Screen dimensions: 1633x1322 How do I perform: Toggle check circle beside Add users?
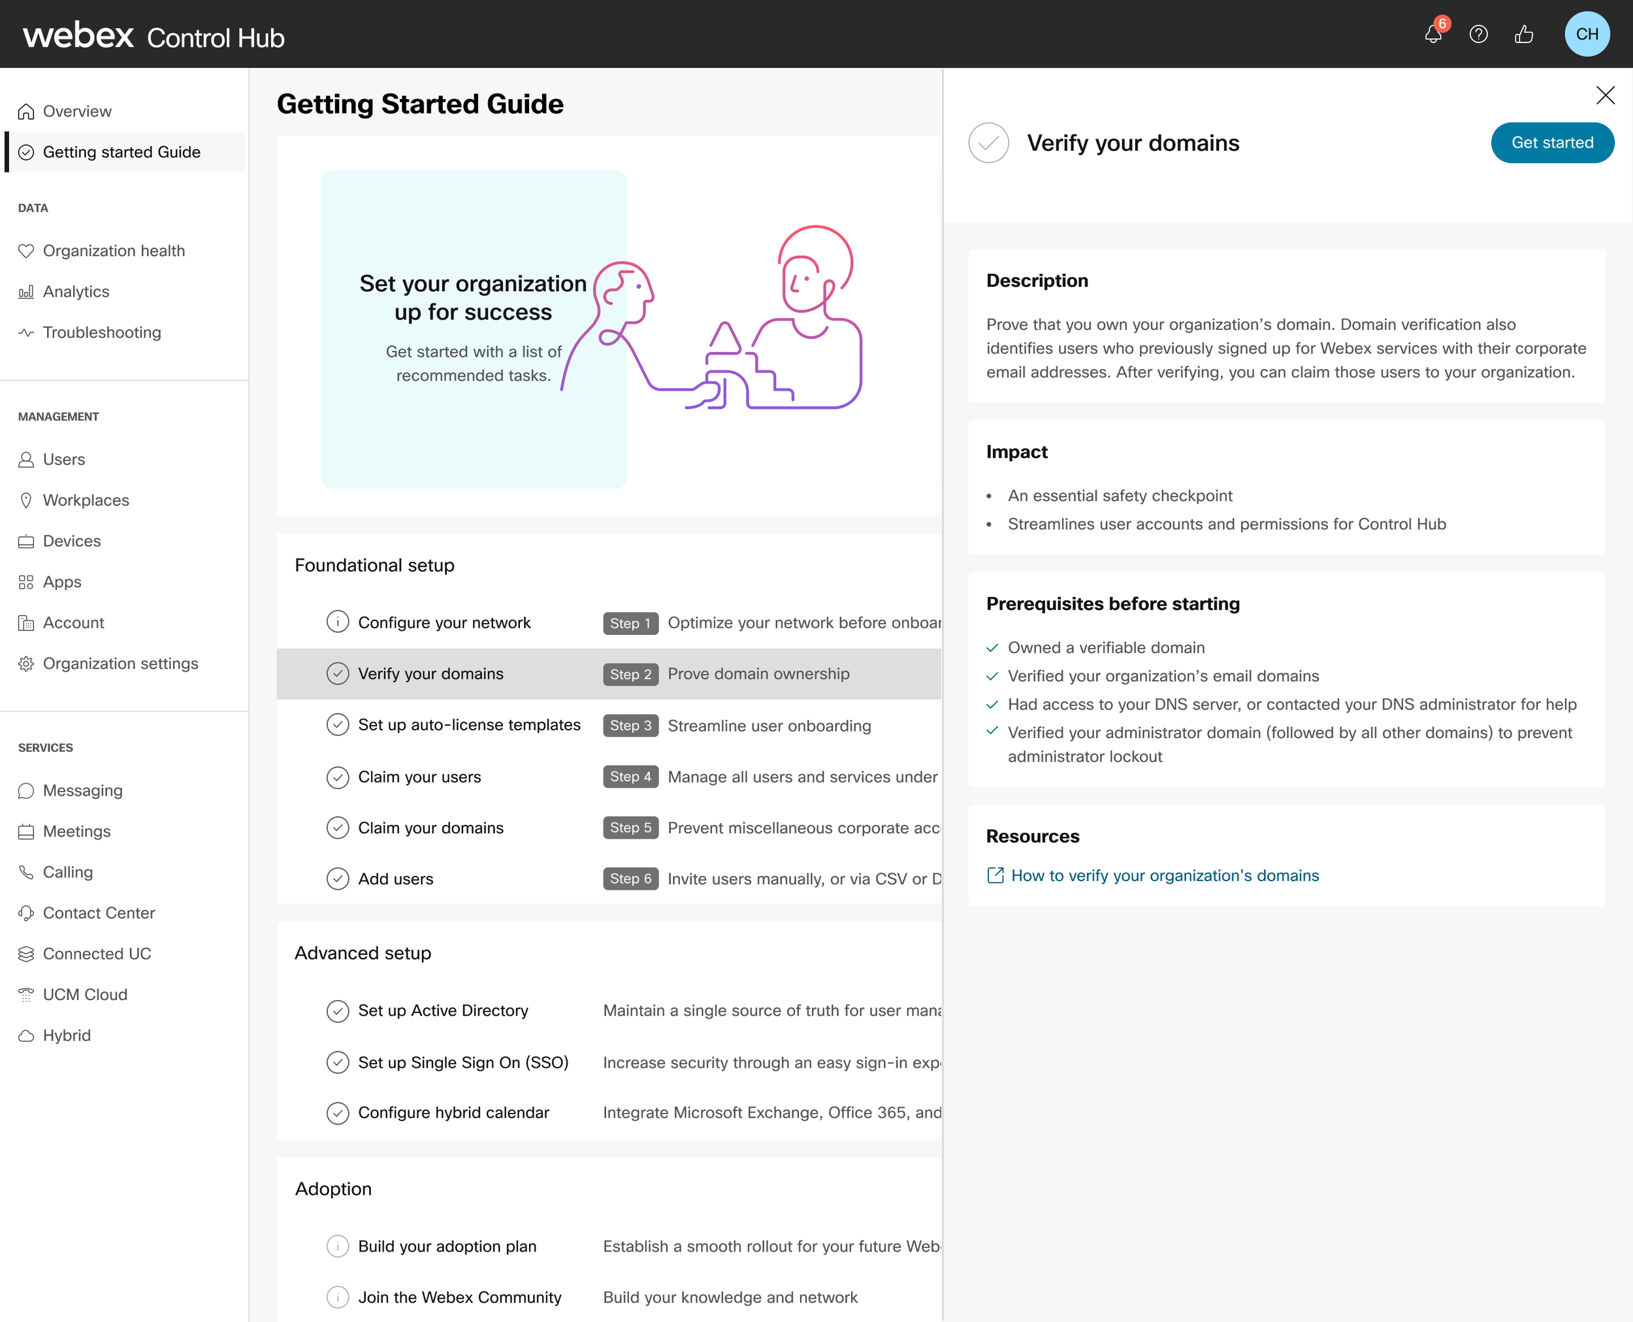coord(338,879)
